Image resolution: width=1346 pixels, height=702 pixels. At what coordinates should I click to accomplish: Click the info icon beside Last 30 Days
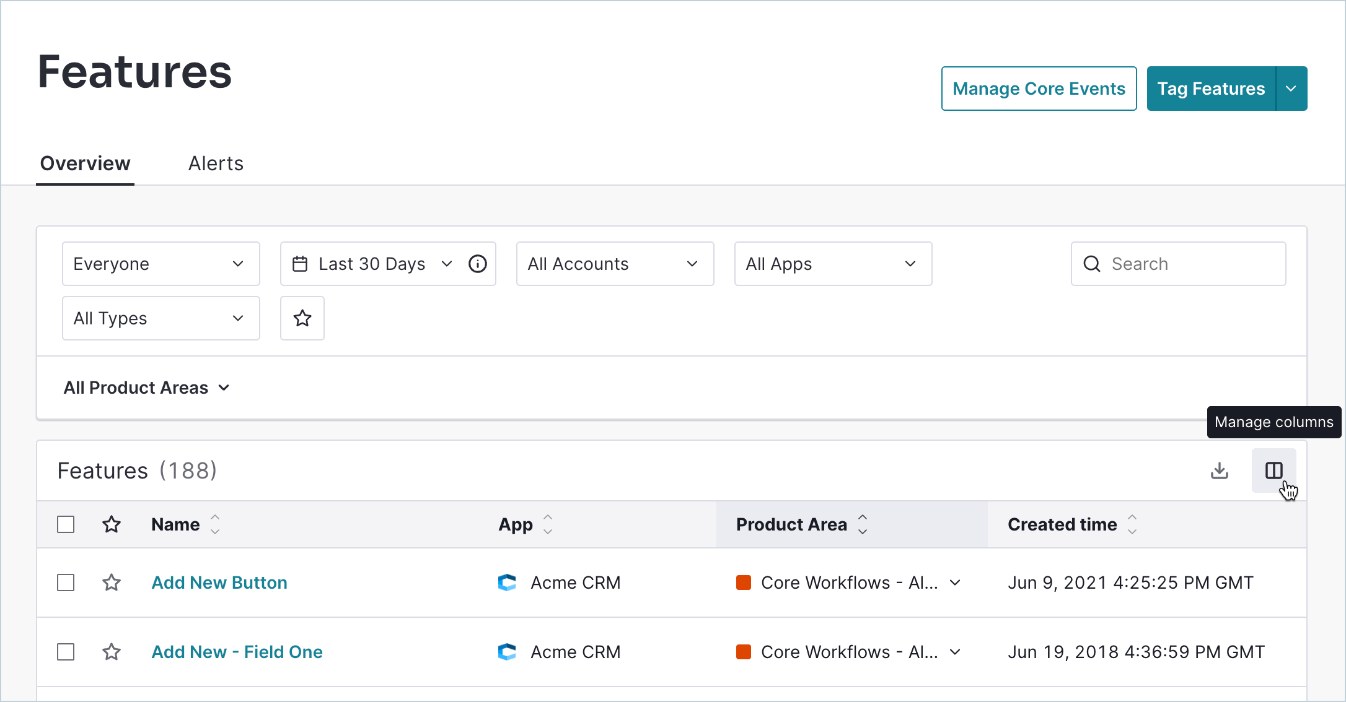pyautogui.click(x=477, y=263)
